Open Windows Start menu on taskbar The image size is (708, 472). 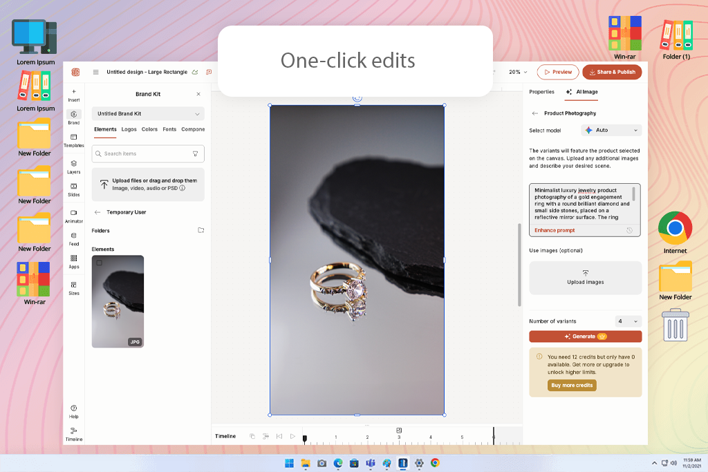[x=290, y=464]
